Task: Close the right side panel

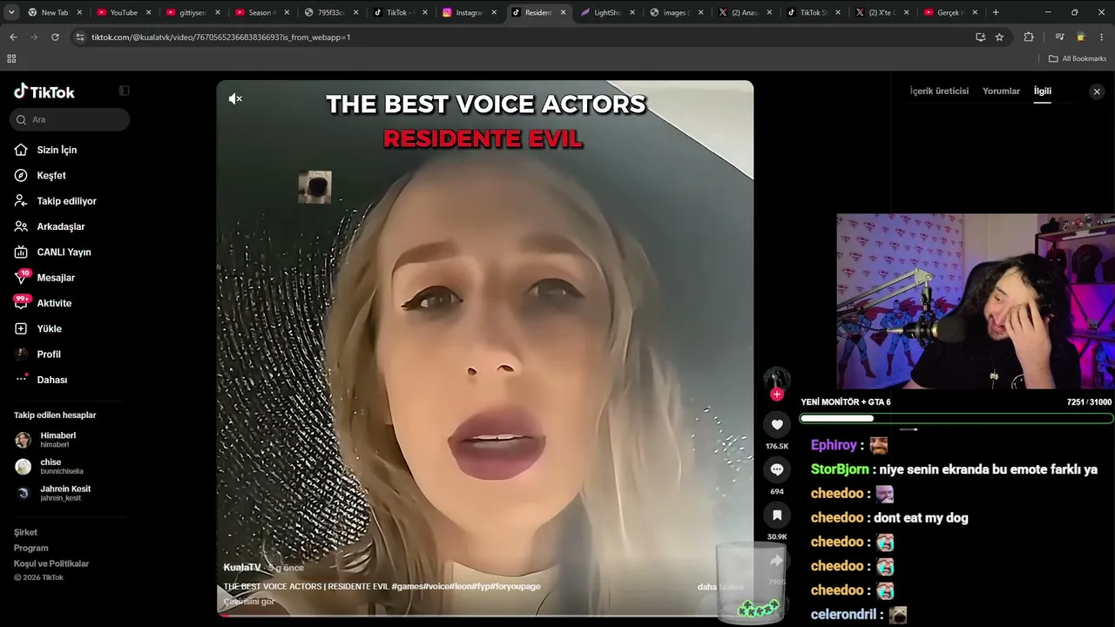Action: pos(1097,91)
